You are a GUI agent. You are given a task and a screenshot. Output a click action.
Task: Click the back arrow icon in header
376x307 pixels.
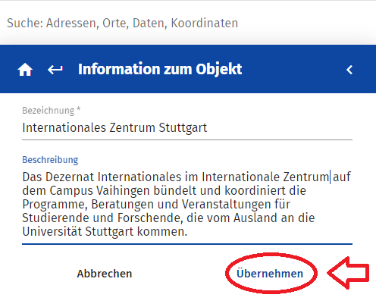click(x=55, y=70)
